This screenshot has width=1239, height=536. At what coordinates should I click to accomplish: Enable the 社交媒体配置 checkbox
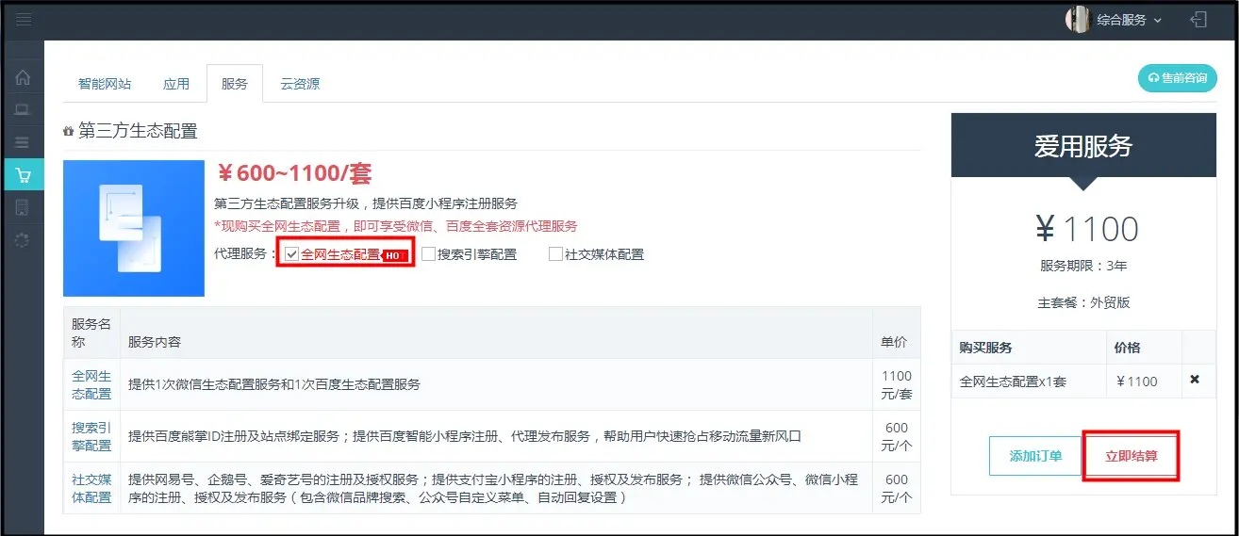click(x=555, y=254)
